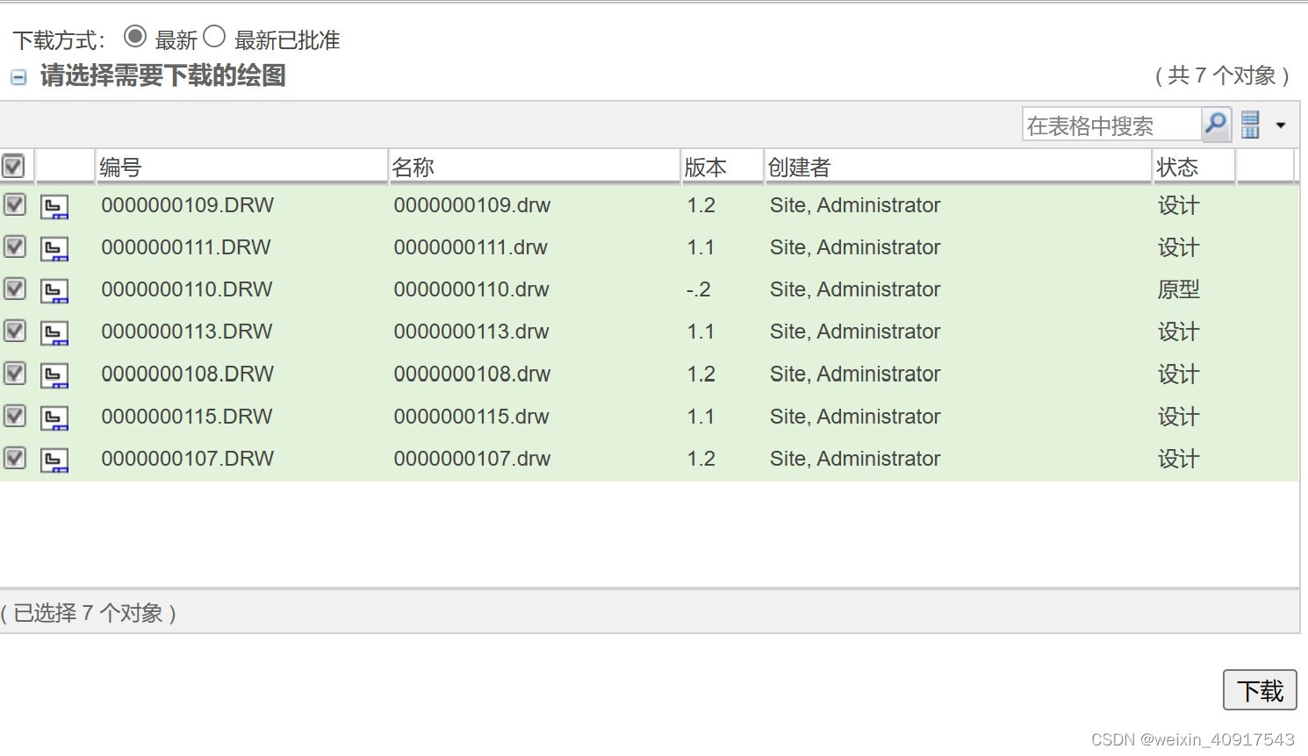Click the drawing icon for 0000000111.DRW
Viewport: 1308px width, 756px height.
[x=54, y=249]
